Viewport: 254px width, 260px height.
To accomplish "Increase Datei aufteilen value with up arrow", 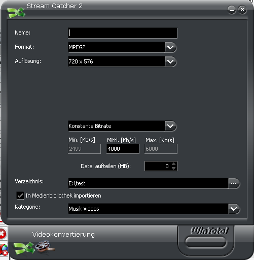I will click(x=173, y=164).
